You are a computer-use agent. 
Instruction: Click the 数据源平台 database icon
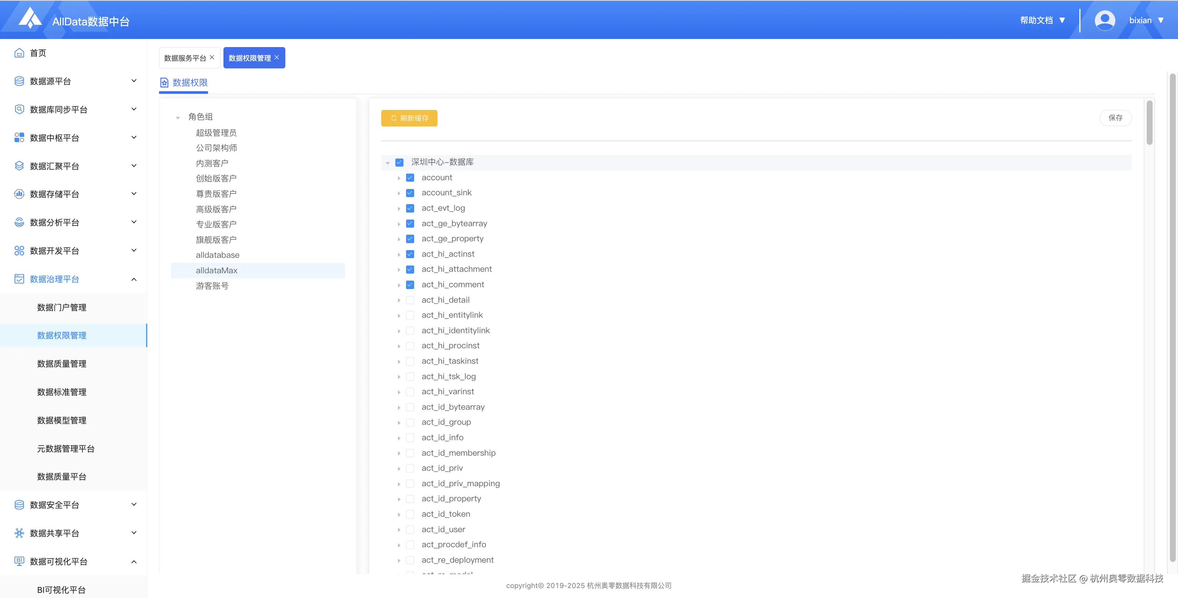[x=19, y=81]
